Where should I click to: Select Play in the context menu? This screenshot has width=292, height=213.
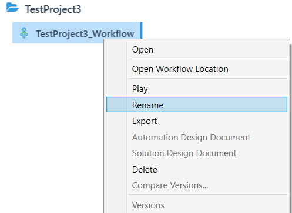pos(197,89)
